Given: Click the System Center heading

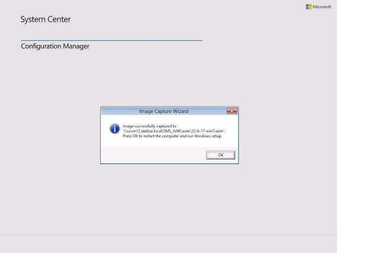Looking at the screenshot, I should click(46, 20).
